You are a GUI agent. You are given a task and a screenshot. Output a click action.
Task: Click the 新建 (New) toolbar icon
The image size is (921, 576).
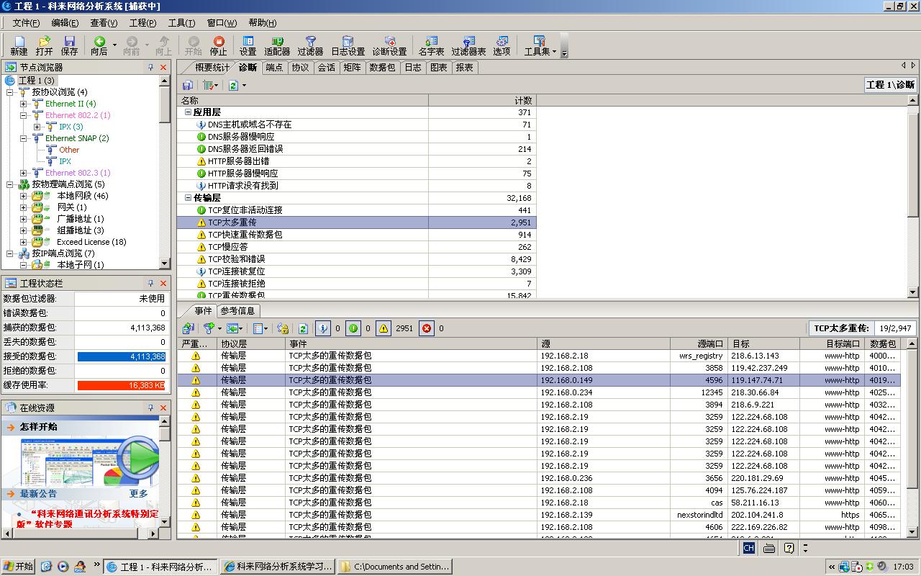19,45
